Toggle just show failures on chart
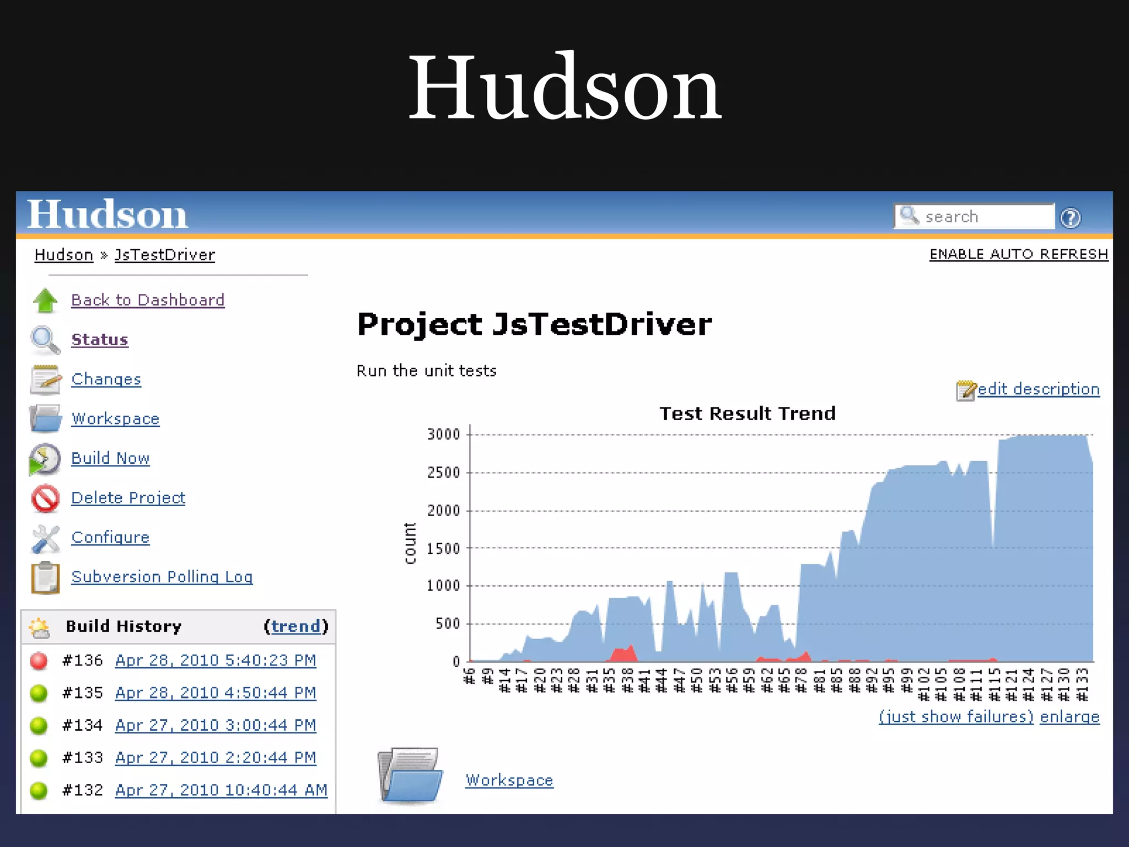 point(956,716)
